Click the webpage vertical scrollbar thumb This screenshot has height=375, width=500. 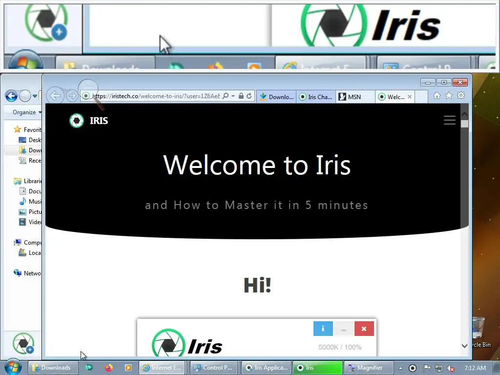[x=465, y=124]
